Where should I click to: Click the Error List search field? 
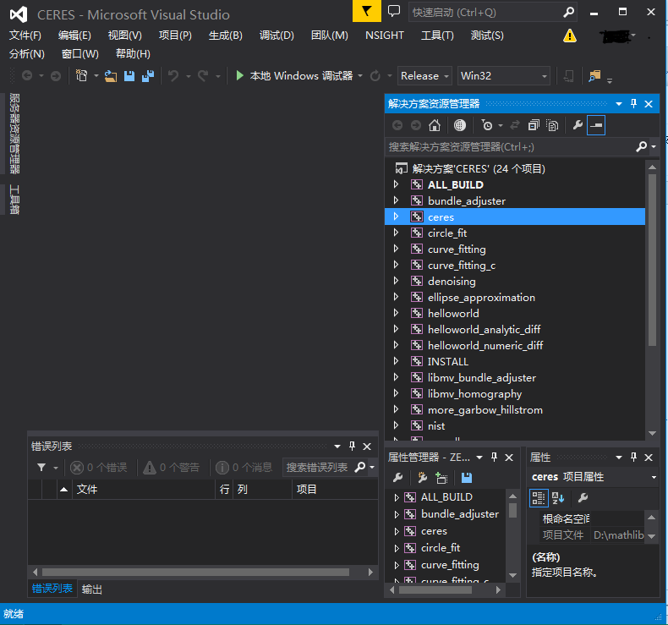click(319, 468)
